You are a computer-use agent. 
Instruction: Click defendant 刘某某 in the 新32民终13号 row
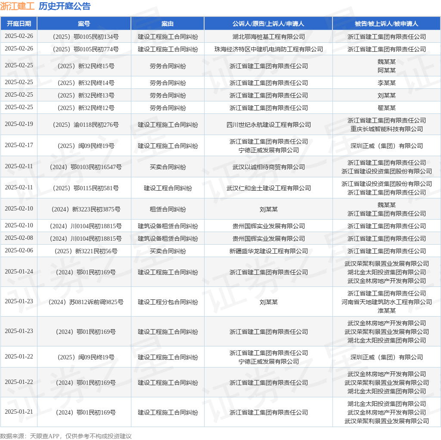coord(386,95)
